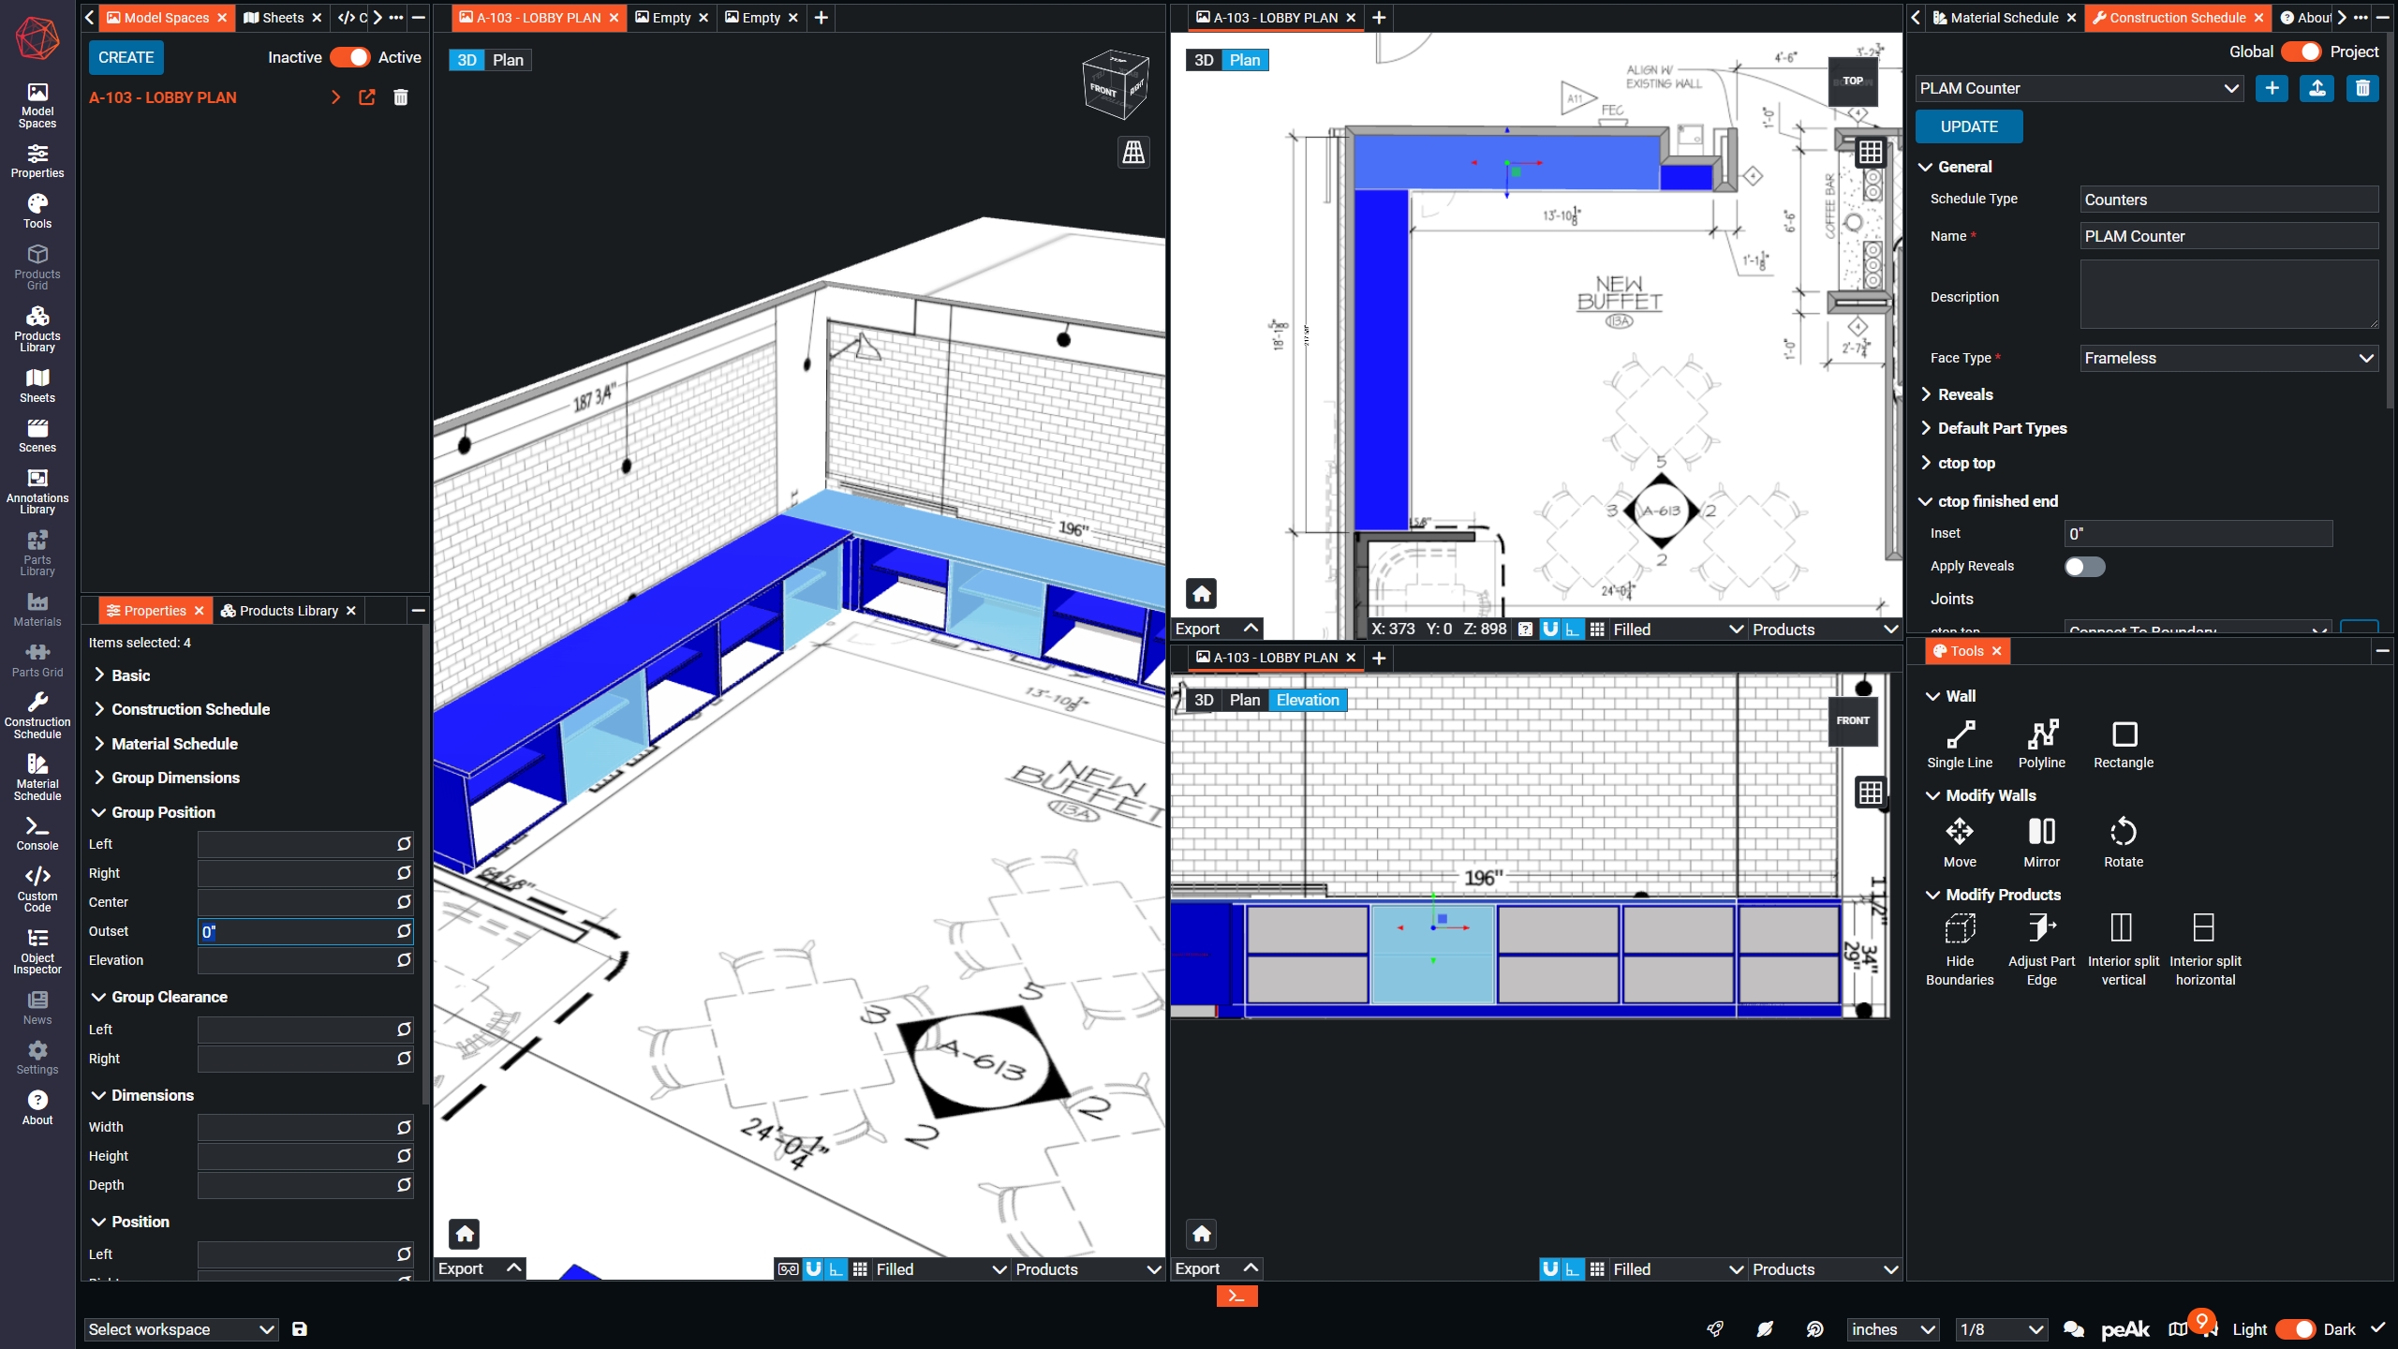Click the Inset input field
The width and height of the screenshot is (2398, 1349).
pyautogui.click(x=2198, y=534)
